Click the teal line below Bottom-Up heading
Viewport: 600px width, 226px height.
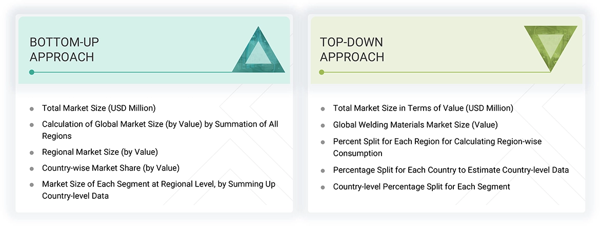coord(154,72)
